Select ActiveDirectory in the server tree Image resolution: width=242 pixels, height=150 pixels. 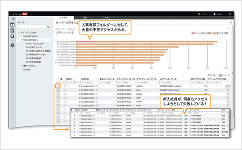[x=31, y=36]
